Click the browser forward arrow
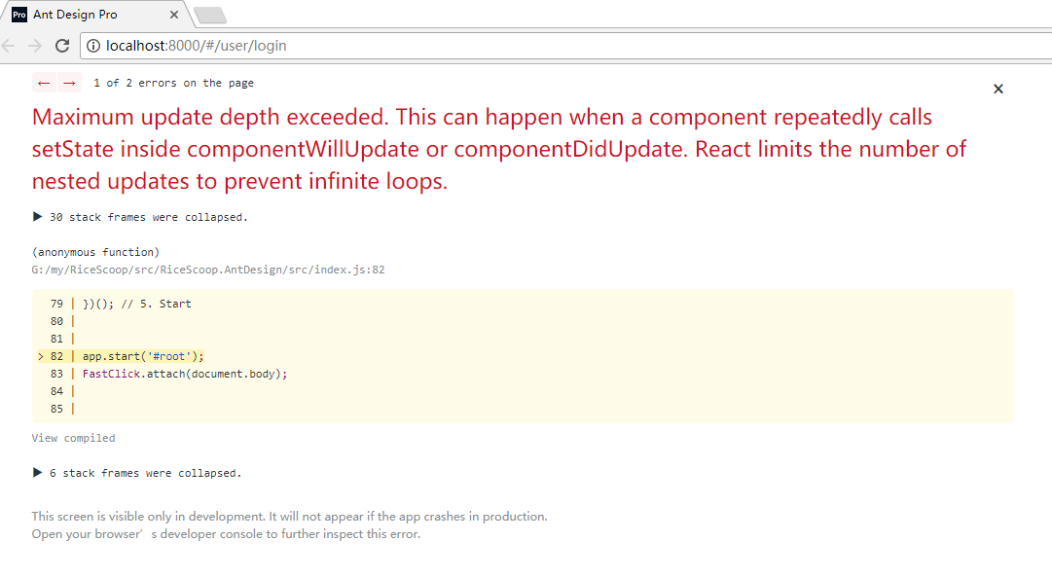Image resolution: width=1052 pixels, height=577 pixels. click(x=35, y=46)
